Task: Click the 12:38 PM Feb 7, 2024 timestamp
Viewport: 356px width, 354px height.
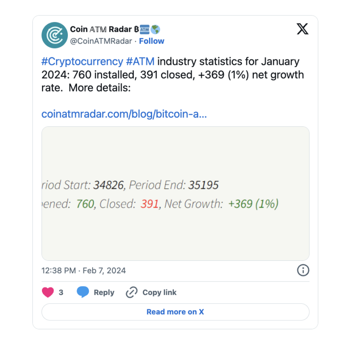Action: (83, 271)
